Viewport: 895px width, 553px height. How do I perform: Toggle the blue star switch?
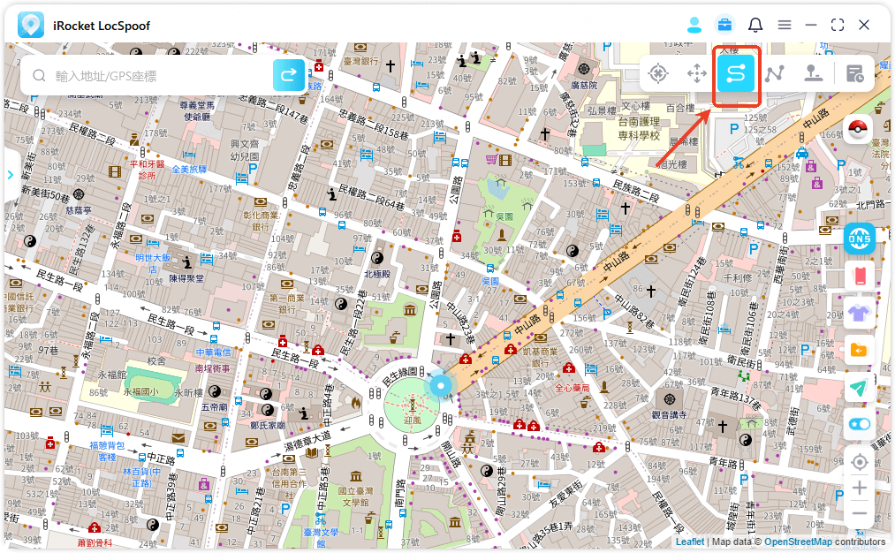[x=859, y=424]
